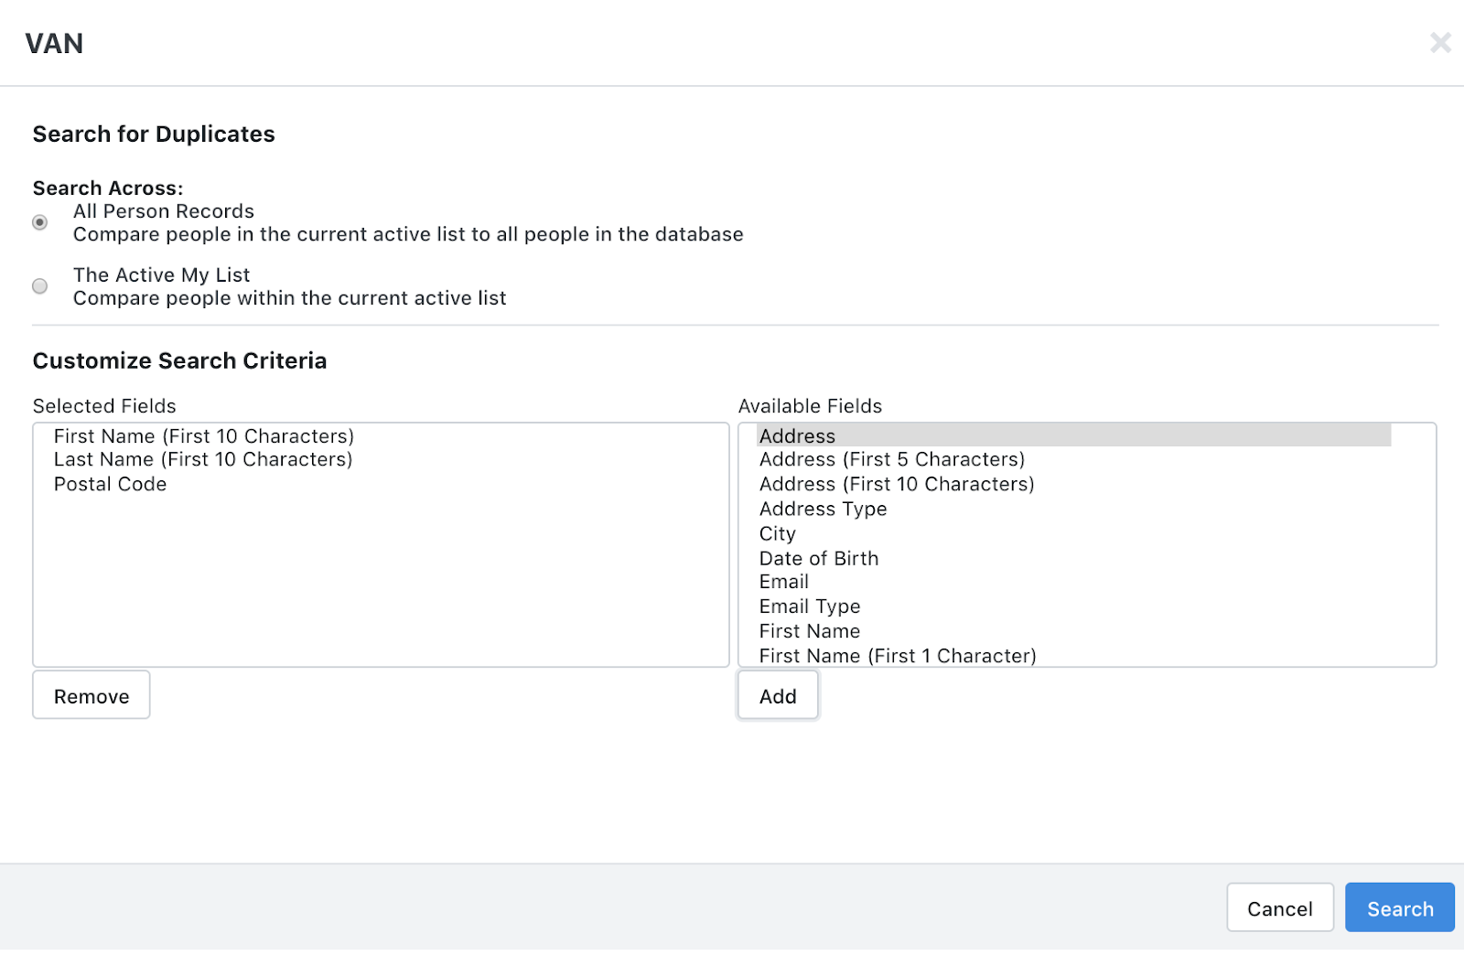
Task: Click the Add button
Action: (x=778, y=695)
